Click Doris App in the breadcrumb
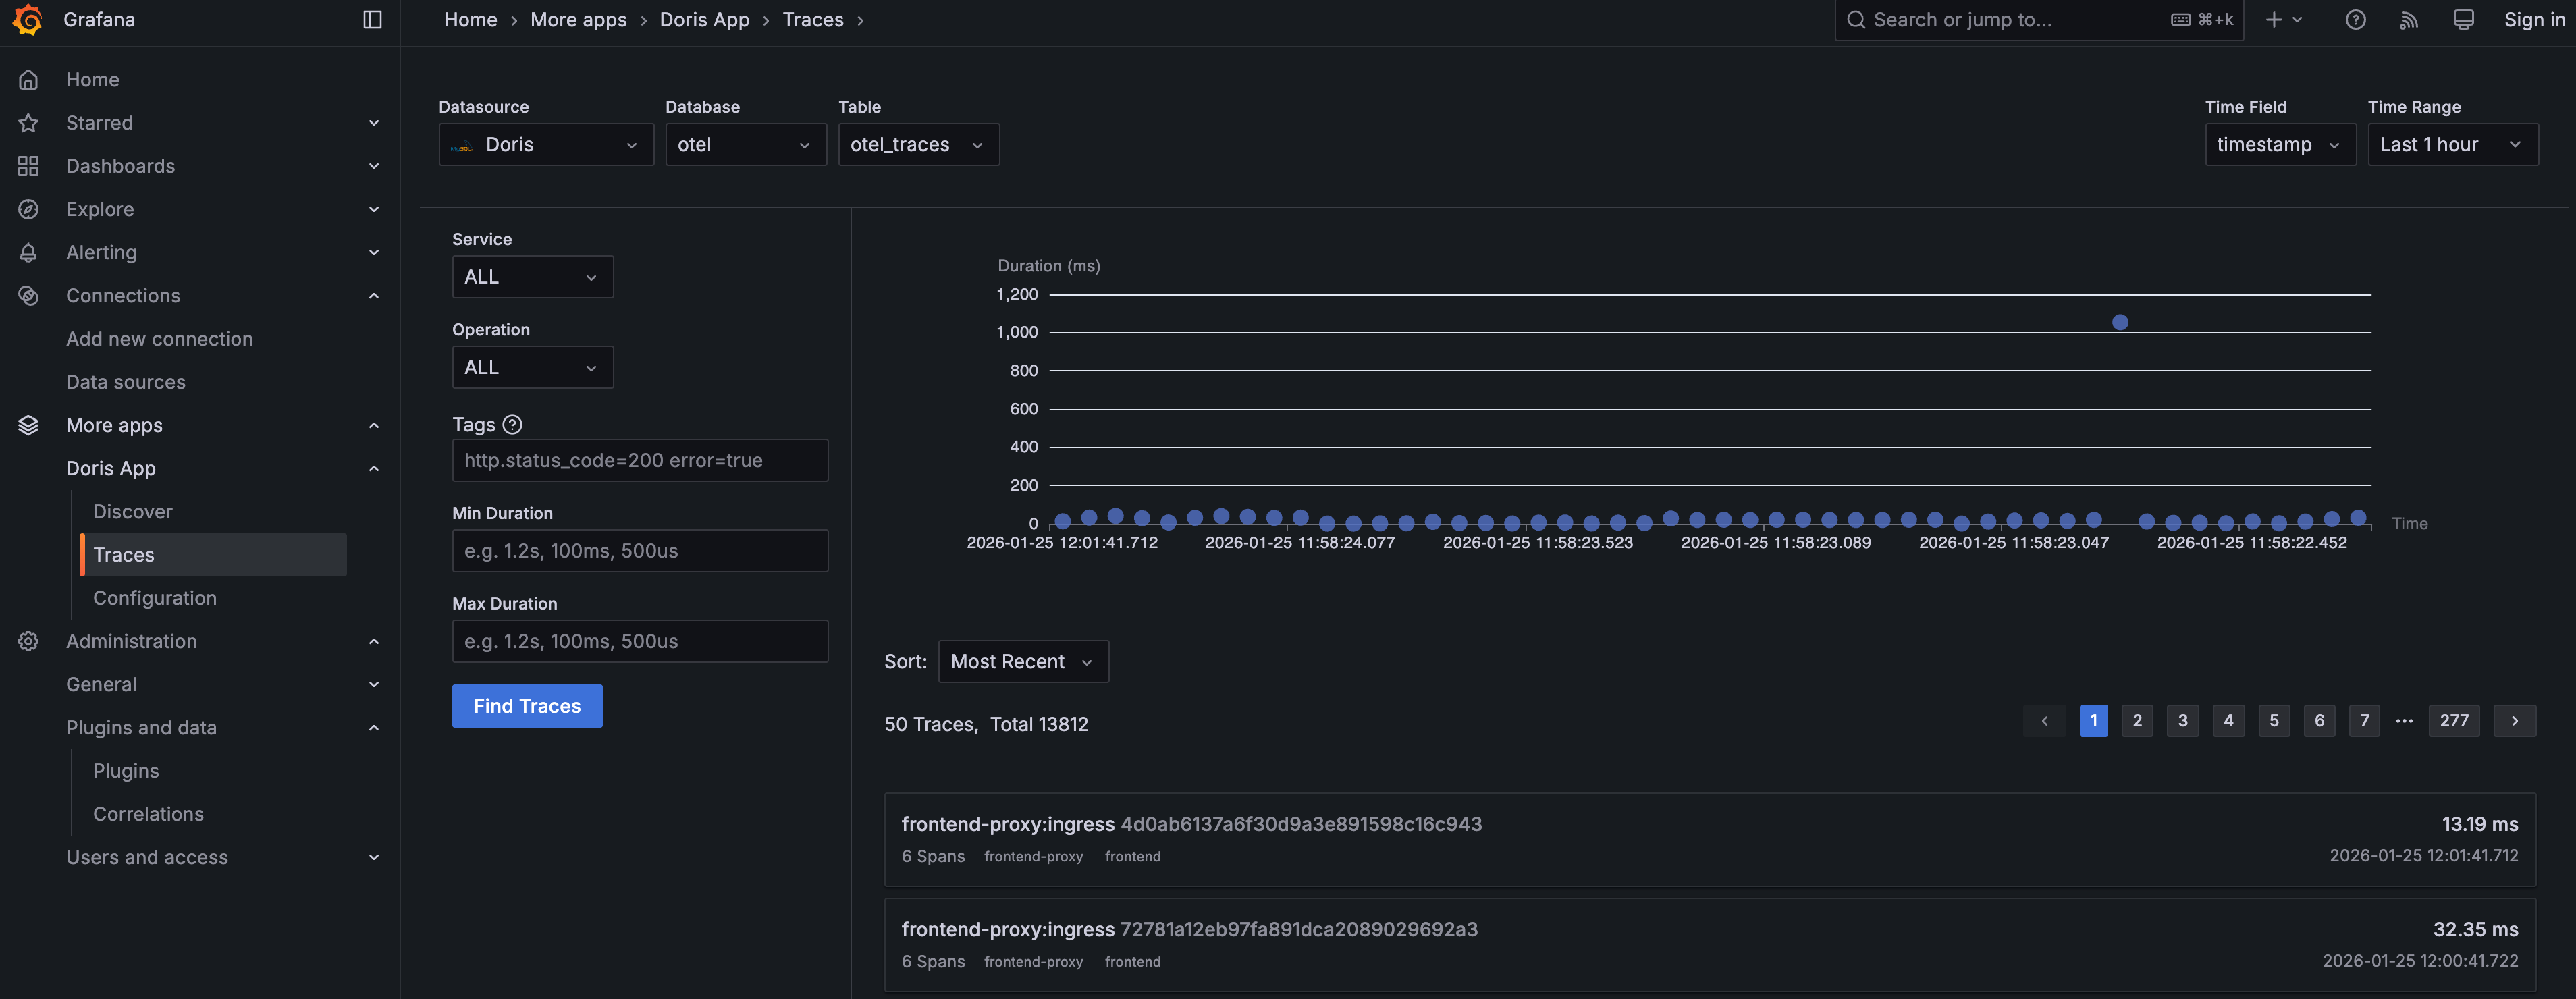Image resolution: width=2576 pixels, height=999 pixels. point(704,20)
